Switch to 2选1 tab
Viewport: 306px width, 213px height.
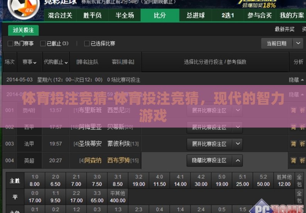coord(228,15)
